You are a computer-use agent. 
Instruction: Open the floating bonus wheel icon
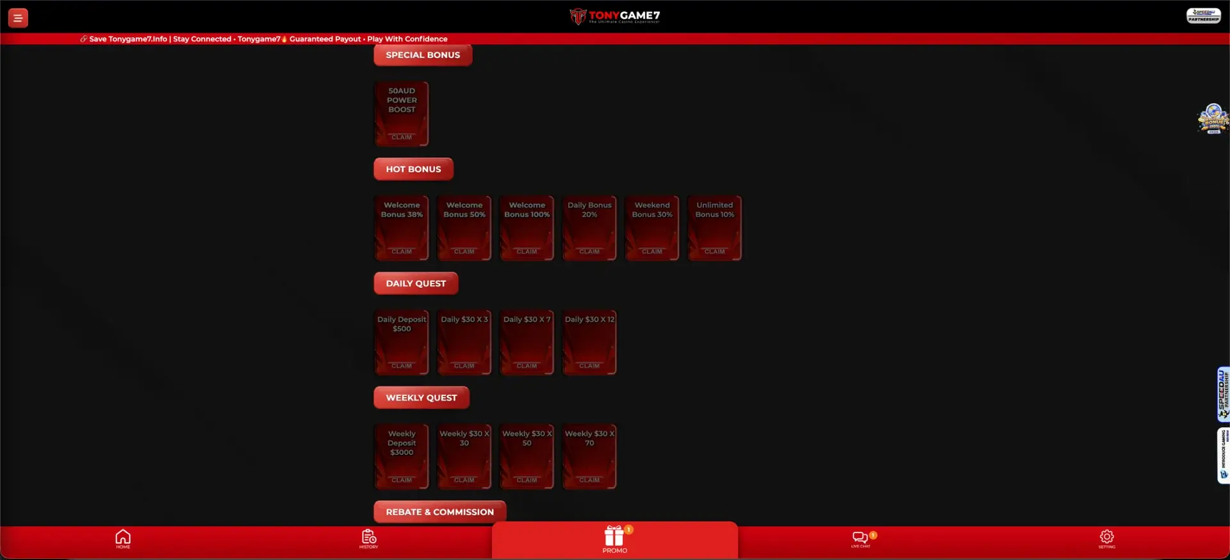[x=1213, y=119]
